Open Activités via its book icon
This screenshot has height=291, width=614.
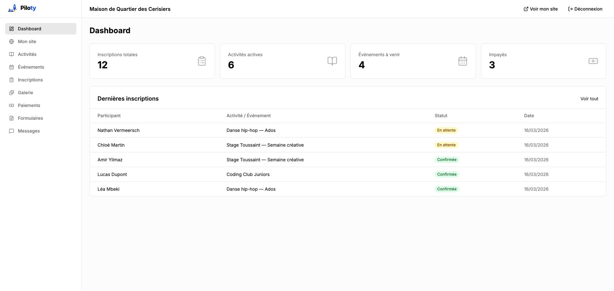(12, 54)
